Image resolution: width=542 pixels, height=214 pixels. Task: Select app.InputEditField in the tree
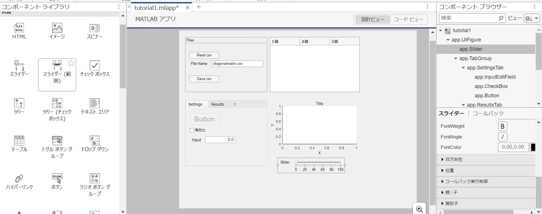tap(495, 77)
